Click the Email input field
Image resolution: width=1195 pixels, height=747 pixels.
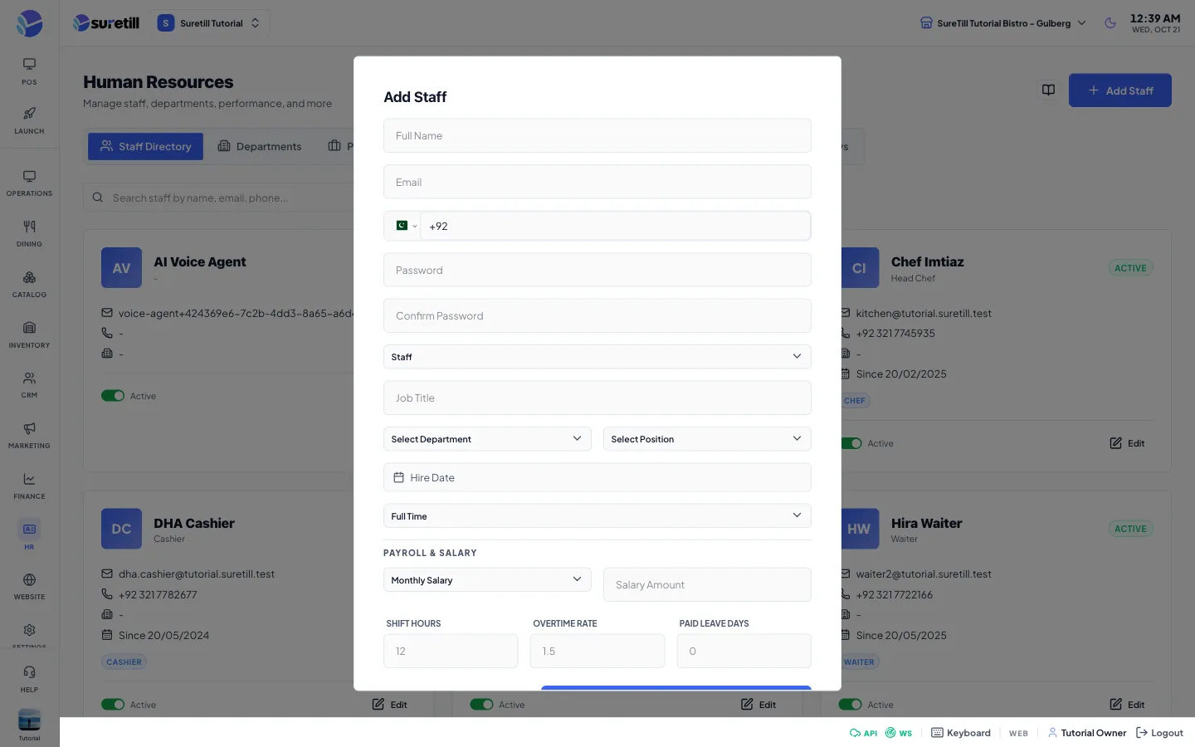pos(597,182)
